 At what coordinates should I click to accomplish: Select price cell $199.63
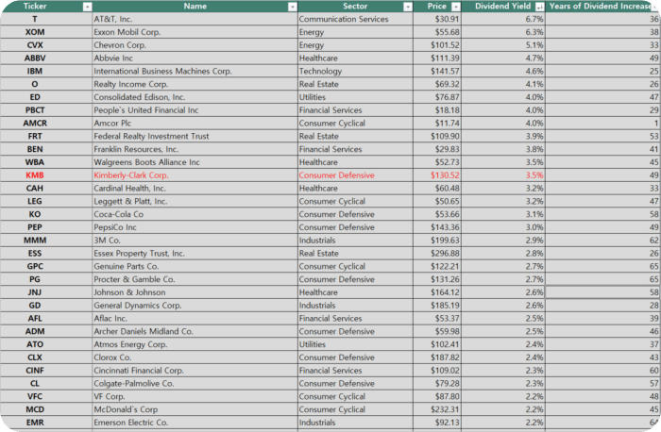pos(437,241)
